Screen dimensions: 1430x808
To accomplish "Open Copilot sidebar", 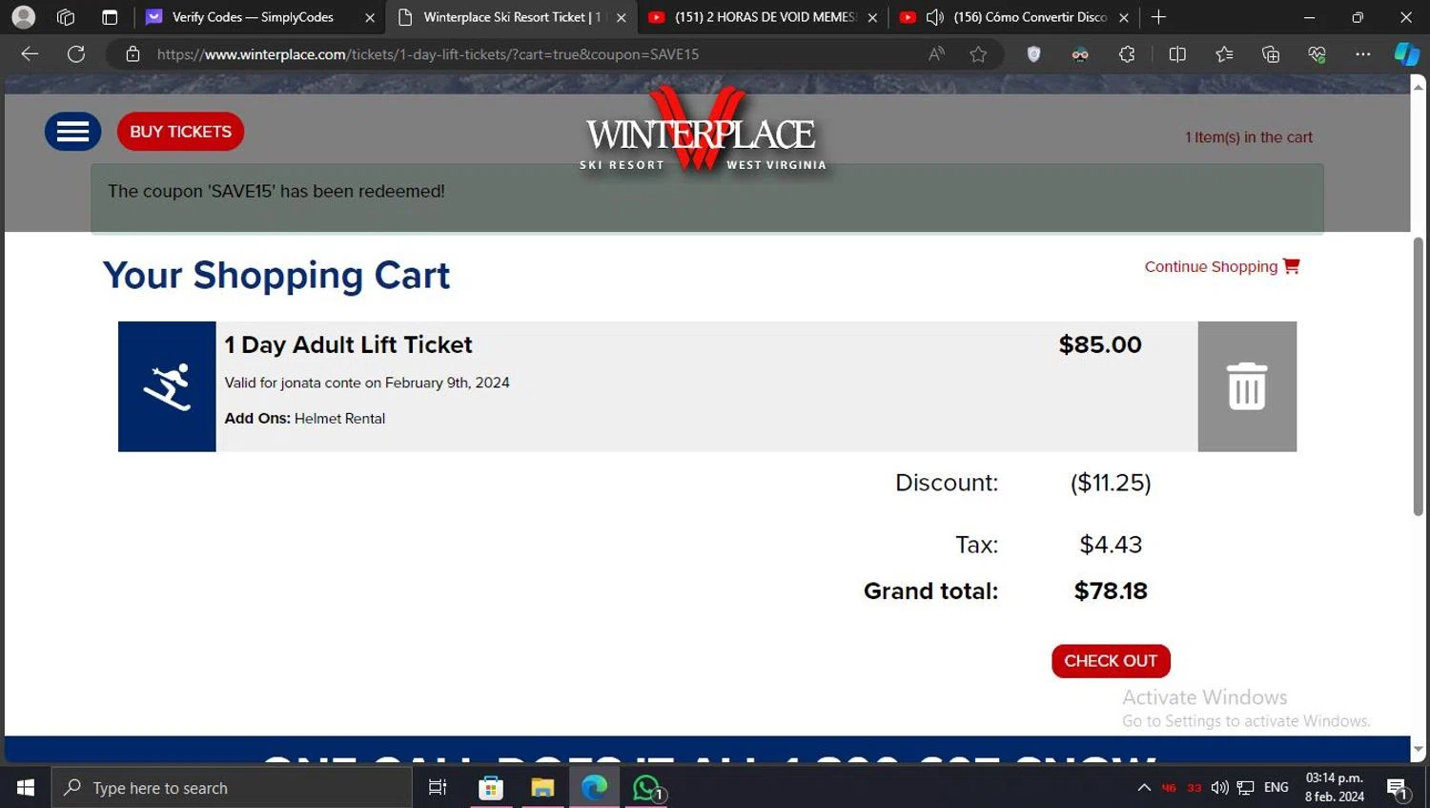I will (1407, 54).
